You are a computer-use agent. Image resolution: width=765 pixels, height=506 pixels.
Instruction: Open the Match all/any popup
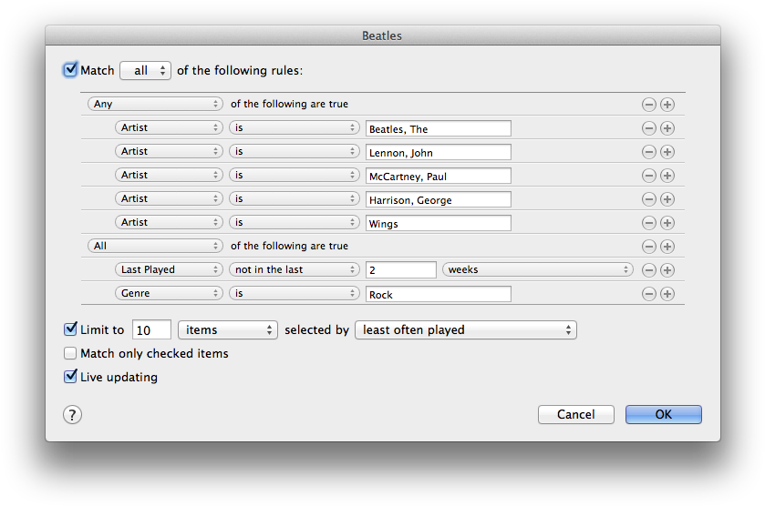pyautogui.click(x=145, y=71)
